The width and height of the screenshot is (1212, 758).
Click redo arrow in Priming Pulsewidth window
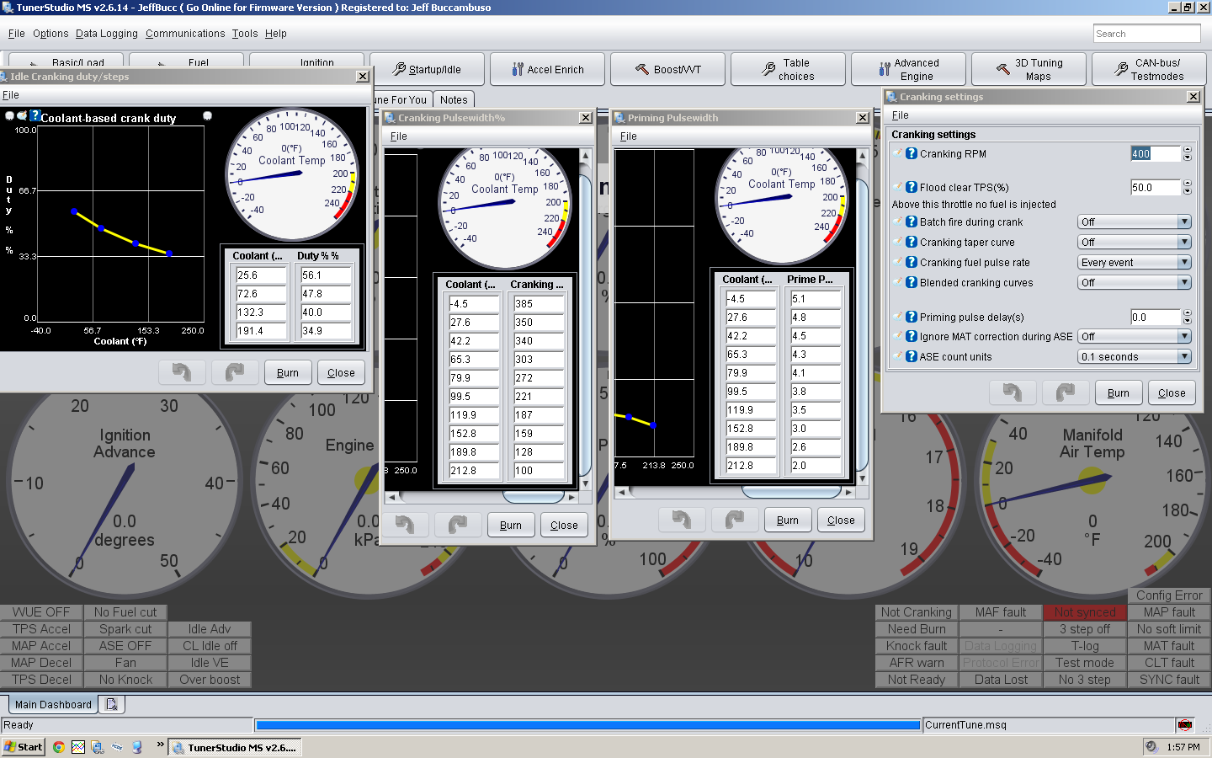point(734,520)
